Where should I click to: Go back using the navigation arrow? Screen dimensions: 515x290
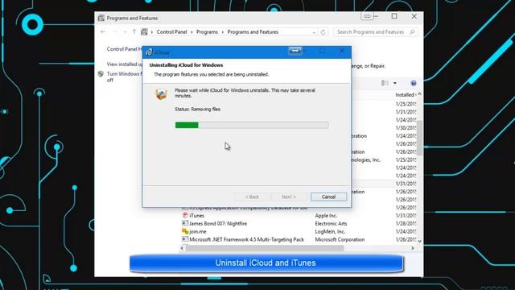[103, 32]
